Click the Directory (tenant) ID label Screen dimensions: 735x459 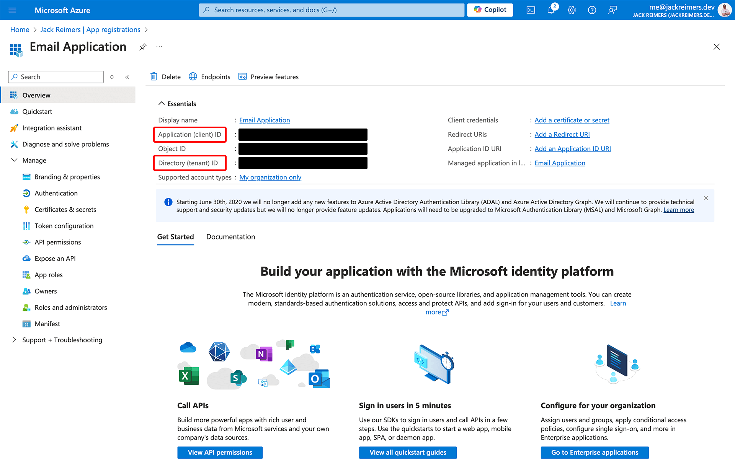[188, 163]
